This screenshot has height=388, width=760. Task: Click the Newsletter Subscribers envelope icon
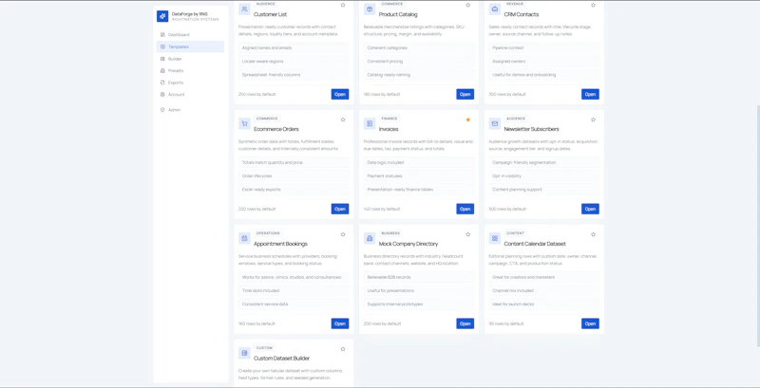pyautogui.click(x=494, y=124)
